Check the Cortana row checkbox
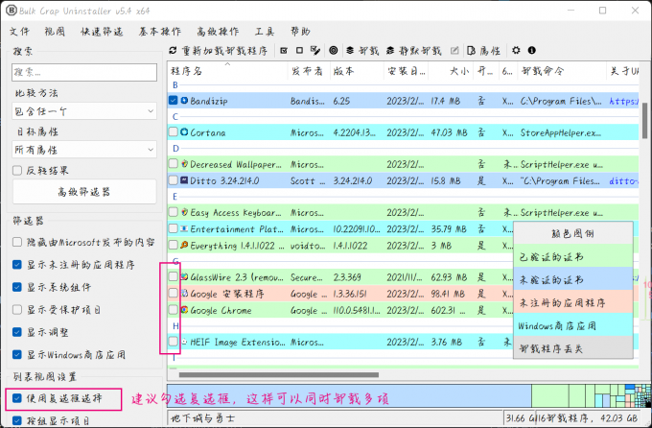The image size is (652, 428). (x=173, y=132)
